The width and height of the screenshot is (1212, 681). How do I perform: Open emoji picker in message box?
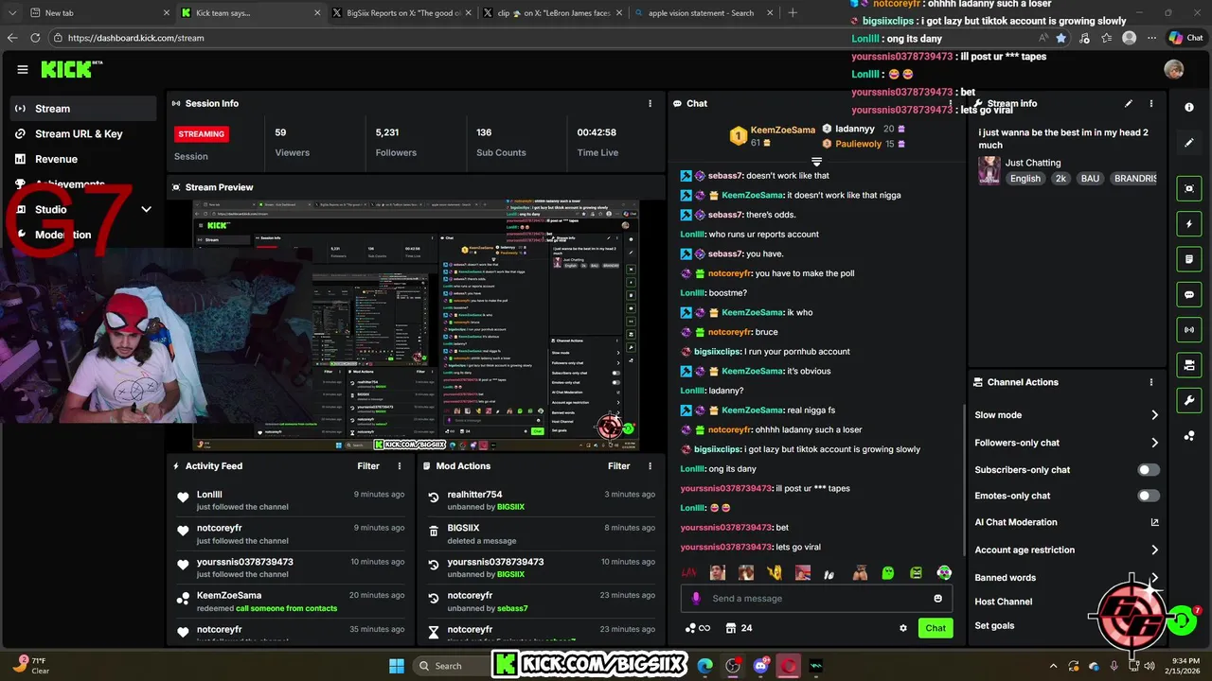click(938, 598)
